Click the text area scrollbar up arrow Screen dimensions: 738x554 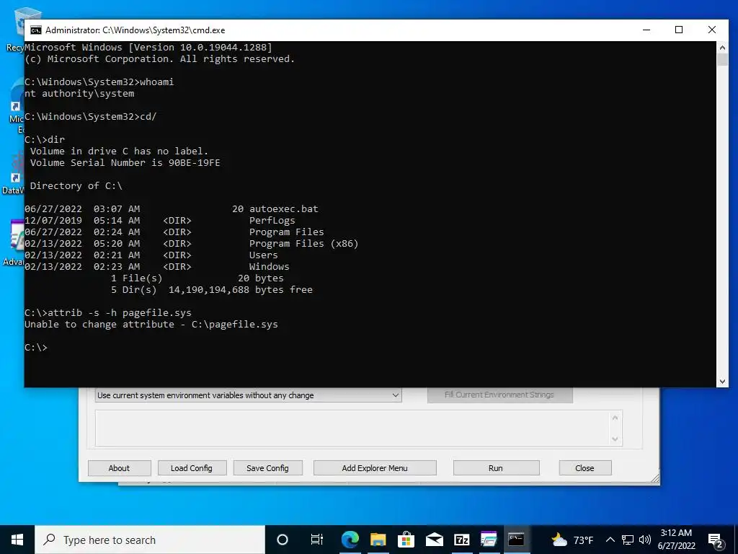(x=615, y=418)
